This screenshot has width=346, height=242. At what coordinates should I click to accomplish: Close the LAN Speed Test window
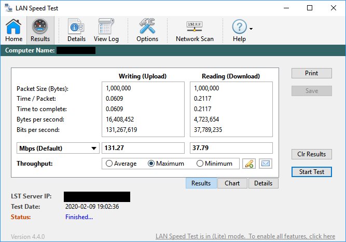pyautogui.click(x=334, y=8)
